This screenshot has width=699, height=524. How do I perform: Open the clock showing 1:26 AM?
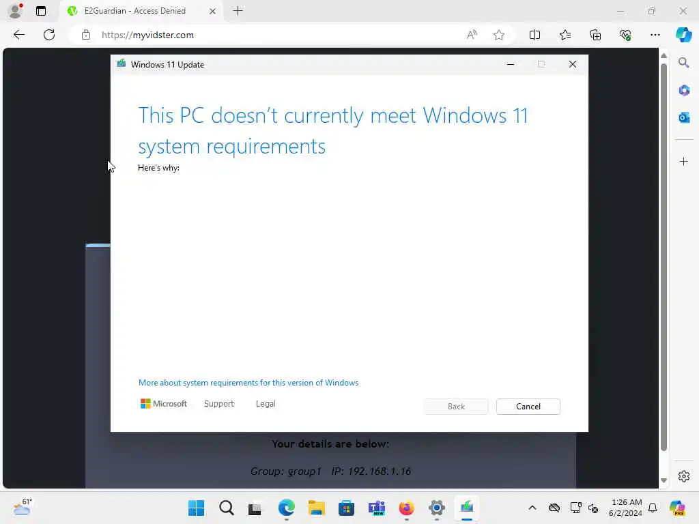[x=626, y=508]
